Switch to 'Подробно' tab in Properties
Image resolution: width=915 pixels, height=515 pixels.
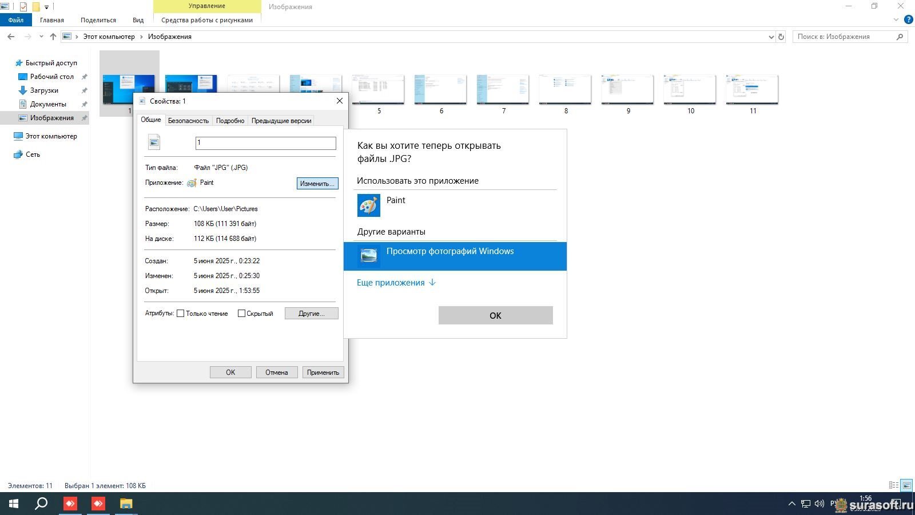(230, 121)
